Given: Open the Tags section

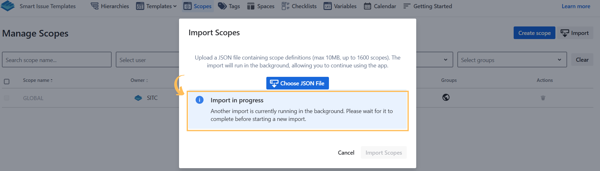Looking at the screenshot, I should [x=229, y=6].
